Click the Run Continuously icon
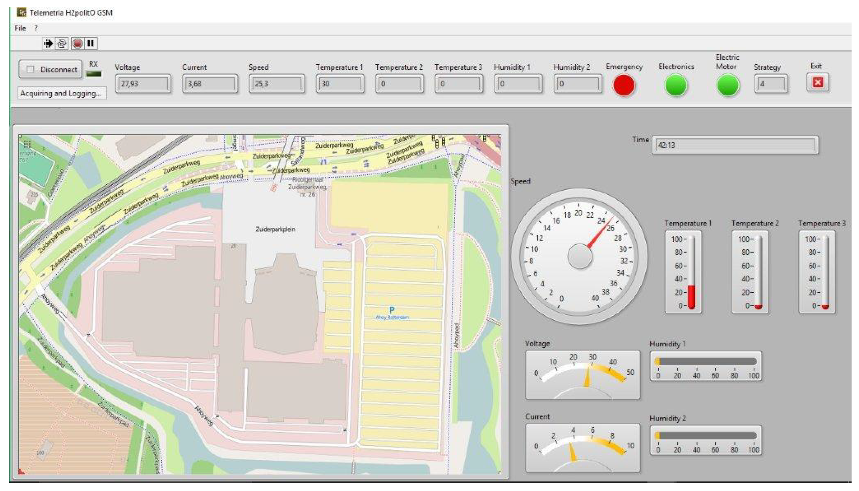 click(62, 43)
